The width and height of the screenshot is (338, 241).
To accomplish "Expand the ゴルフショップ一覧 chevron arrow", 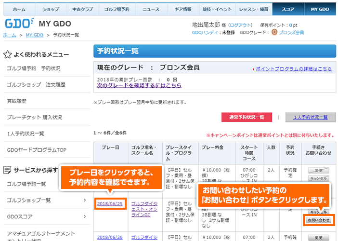I will pos(85,200).
